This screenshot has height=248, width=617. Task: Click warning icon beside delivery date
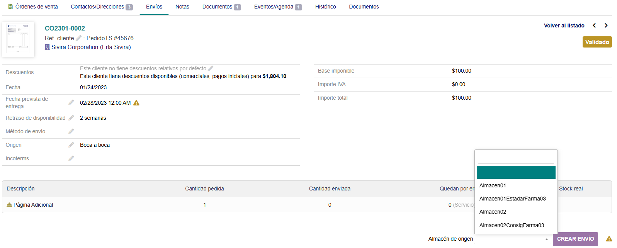136,103
